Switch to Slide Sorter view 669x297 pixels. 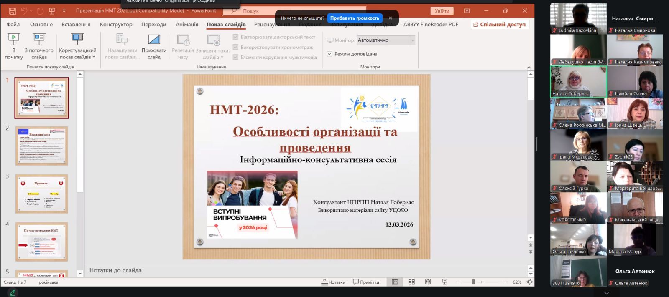point(411,282)
